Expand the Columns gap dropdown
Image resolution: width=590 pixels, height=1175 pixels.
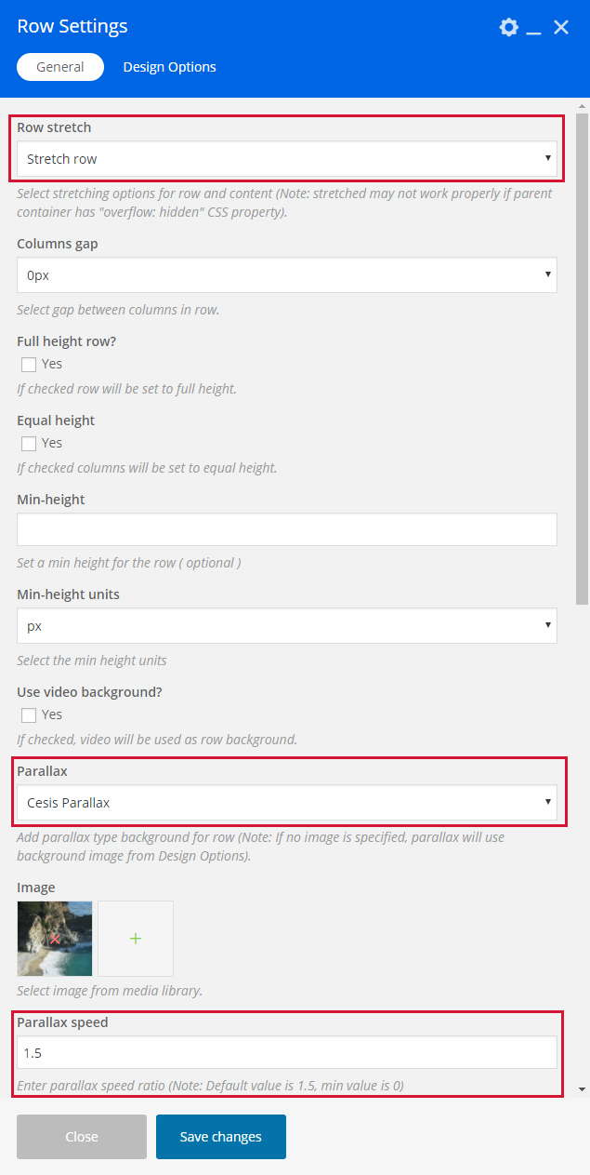click(x=286, y=275)
